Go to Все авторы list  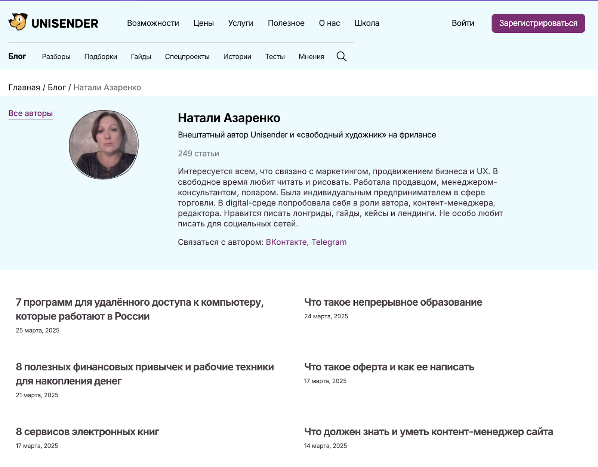31,114
